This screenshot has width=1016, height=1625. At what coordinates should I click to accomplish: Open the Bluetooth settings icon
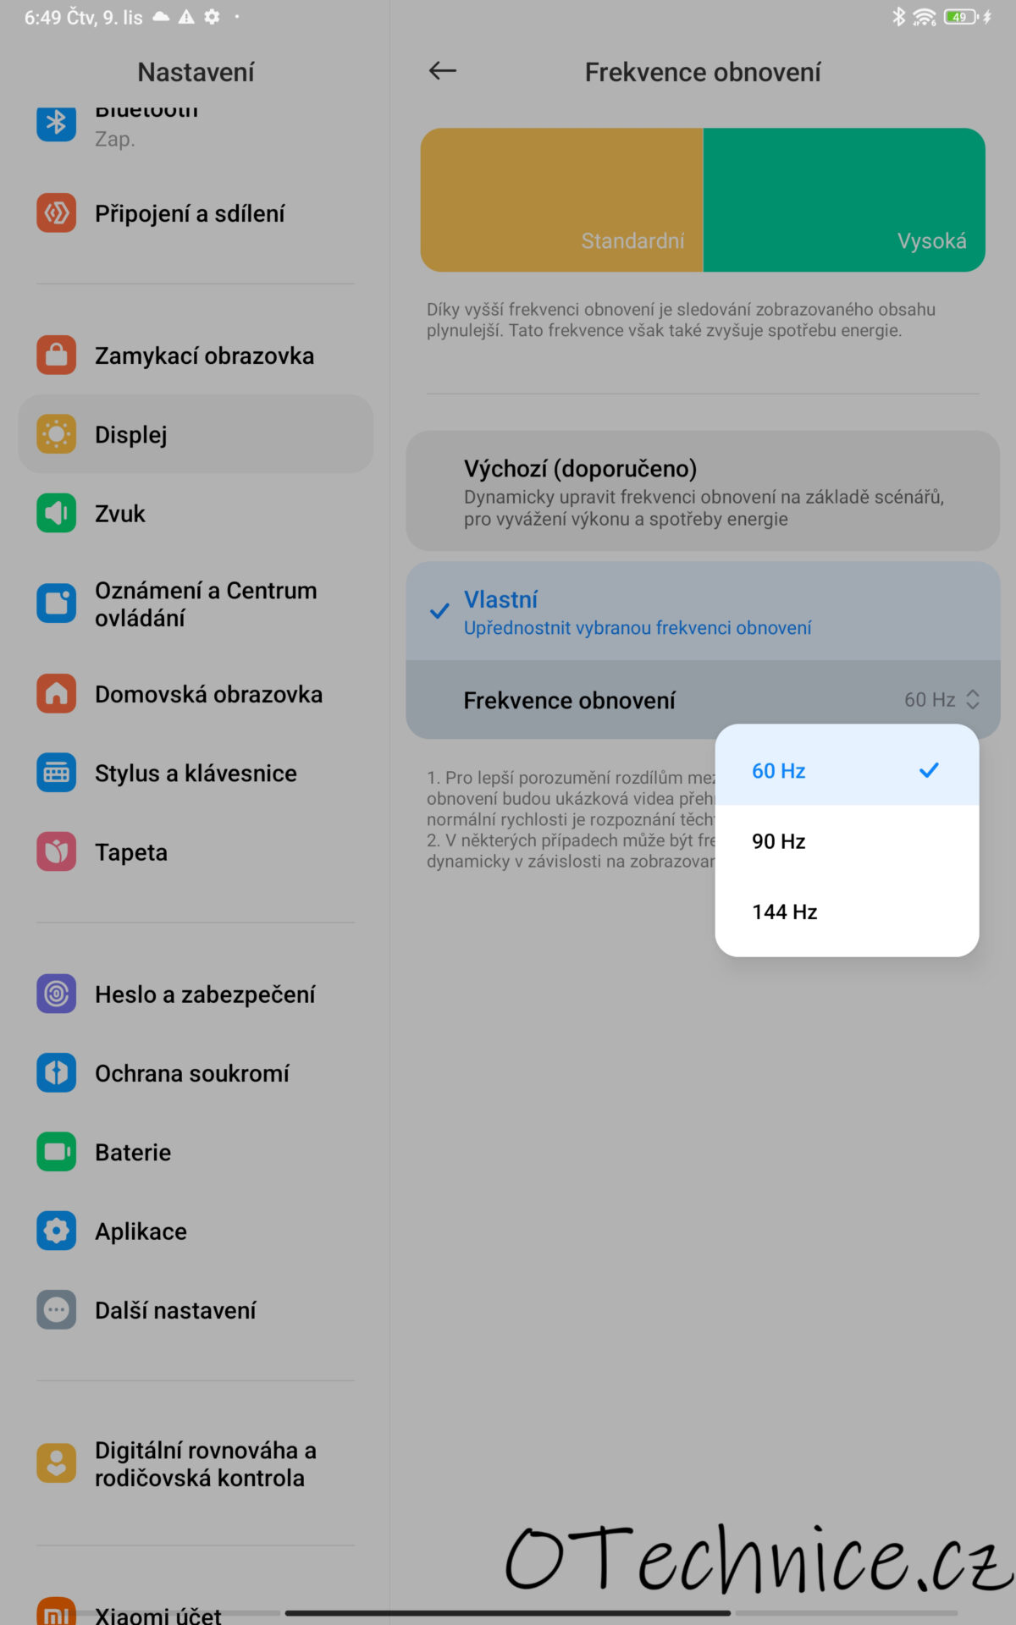tap(56, 123)
